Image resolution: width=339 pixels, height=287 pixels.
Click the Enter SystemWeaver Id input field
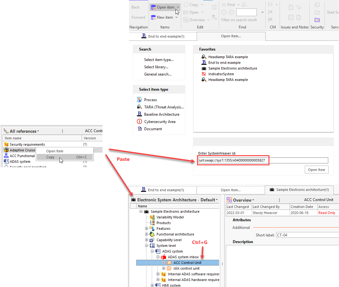point(263,160)
